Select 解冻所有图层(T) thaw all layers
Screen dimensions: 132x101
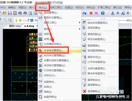click(96, 73)
